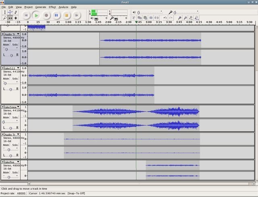
Task: Select the Selection (I-beam) tool
Action: (5, 13)
